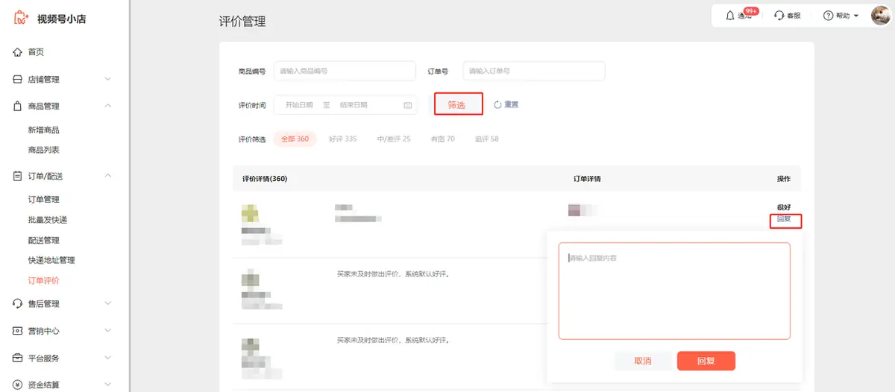895x392 pixels.
Task: Click the calendar icon in date range
Action: tap(408, 105)
